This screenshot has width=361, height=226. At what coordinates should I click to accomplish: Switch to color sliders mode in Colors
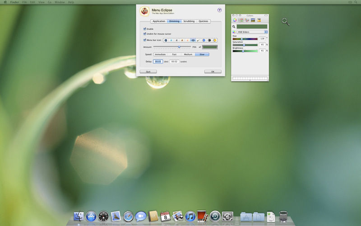pos(241,20)
